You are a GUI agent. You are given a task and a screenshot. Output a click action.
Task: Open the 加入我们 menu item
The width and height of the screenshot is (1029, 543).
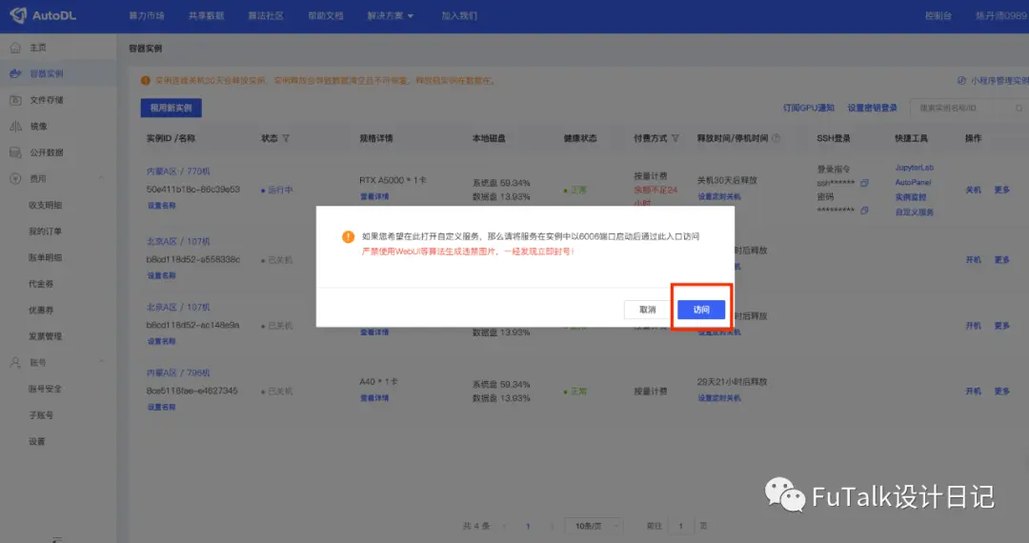coord(459,16)
